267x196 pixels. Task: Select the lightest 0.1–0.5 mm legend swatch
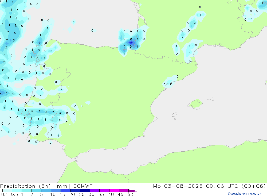pos(7,191)
